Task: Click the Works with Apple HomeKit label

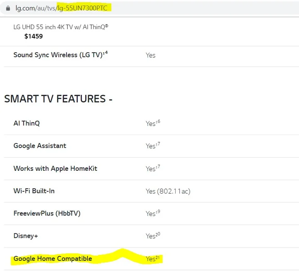Action: point(55,169)
